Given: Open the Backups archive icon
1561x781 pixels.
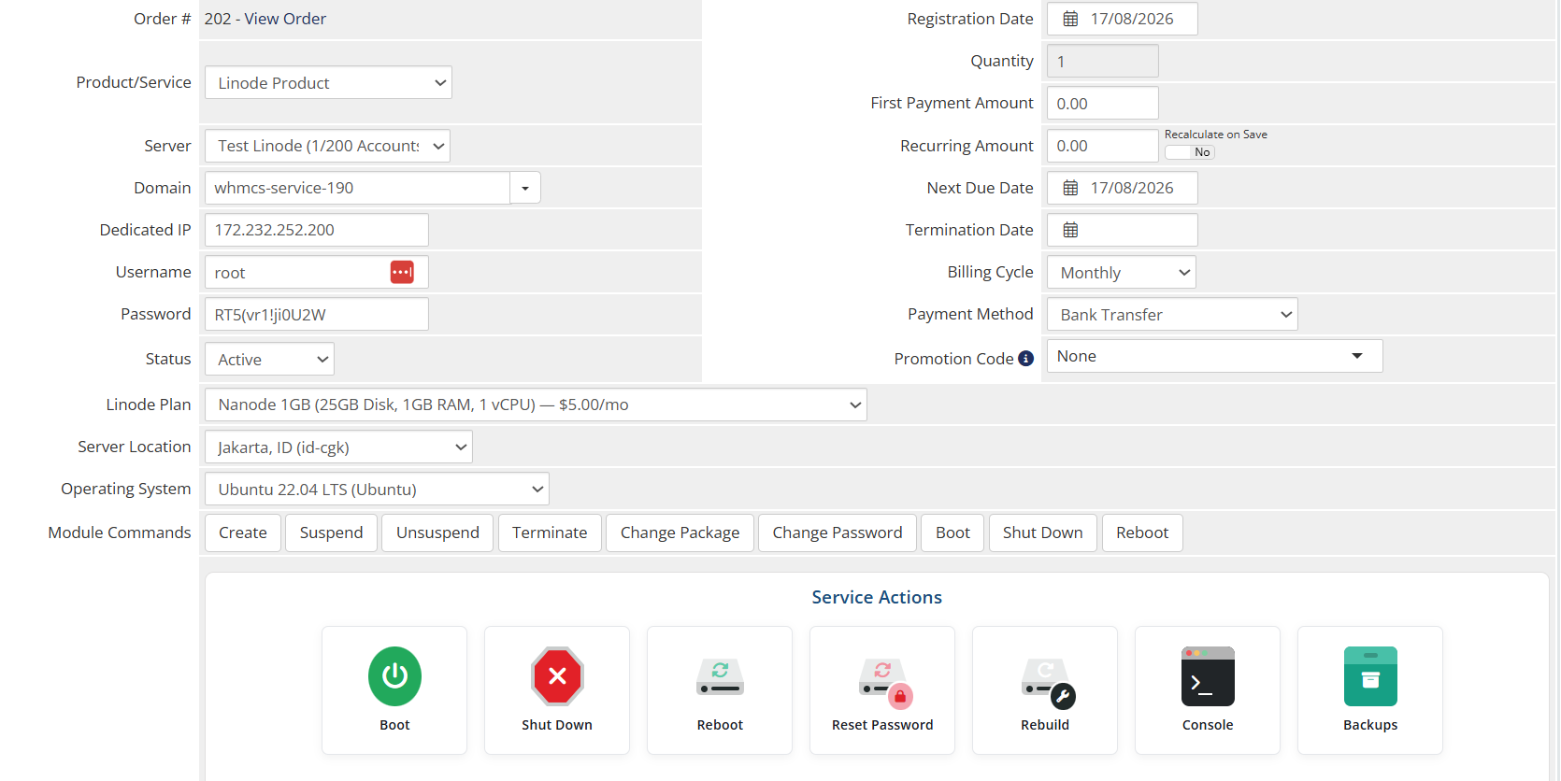Looking at the screenshot, I should [x=1370, y=676].
